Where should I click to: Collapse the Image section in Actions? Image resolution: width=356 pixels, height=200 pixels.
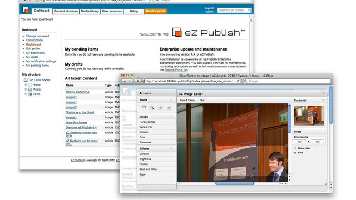(x=171, y=117)
